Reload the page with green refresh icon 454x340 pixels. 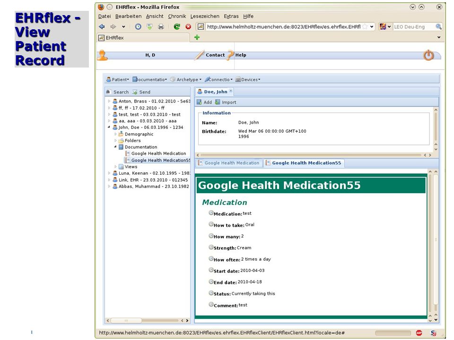click(176, 26)
